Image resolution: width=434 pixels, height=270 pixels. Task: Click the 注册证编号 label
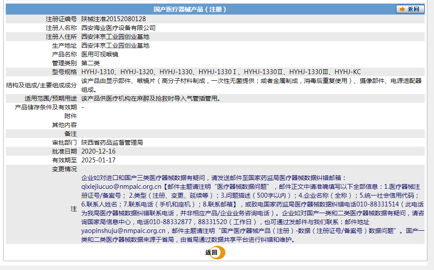pos(61,19)
